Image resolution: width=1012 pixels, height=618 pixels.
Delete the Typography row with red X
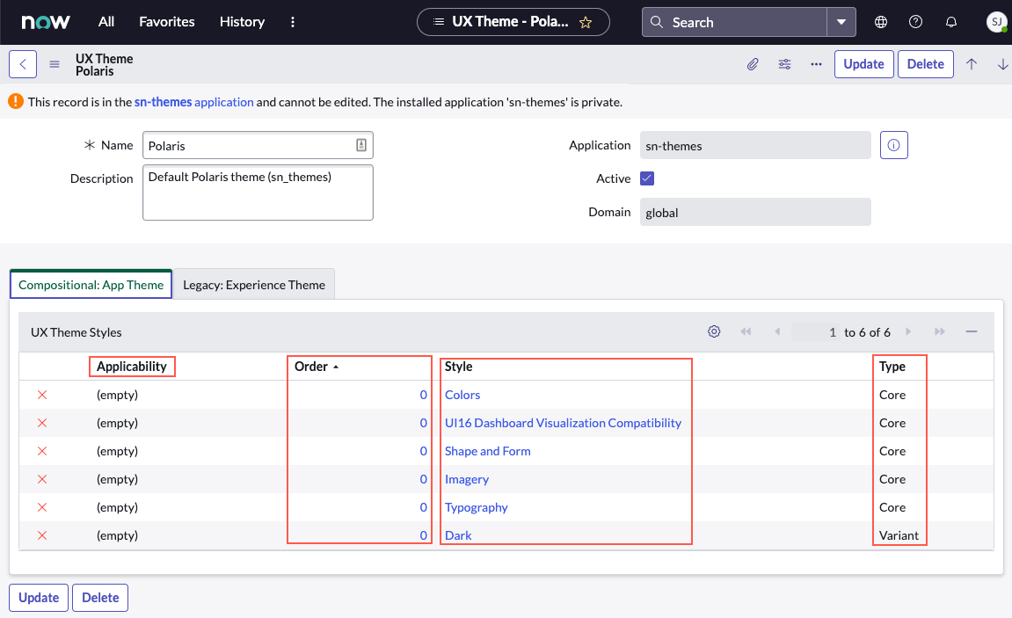pos(42,507)
